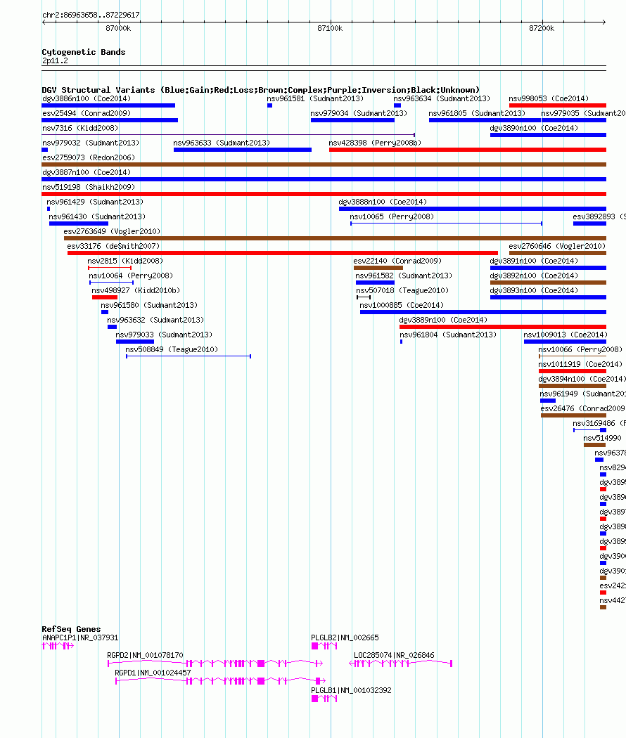Select nsv979033 (Sudmant2013) blue bar
This screenshot has height=738, width=626.
pos(135,341)
